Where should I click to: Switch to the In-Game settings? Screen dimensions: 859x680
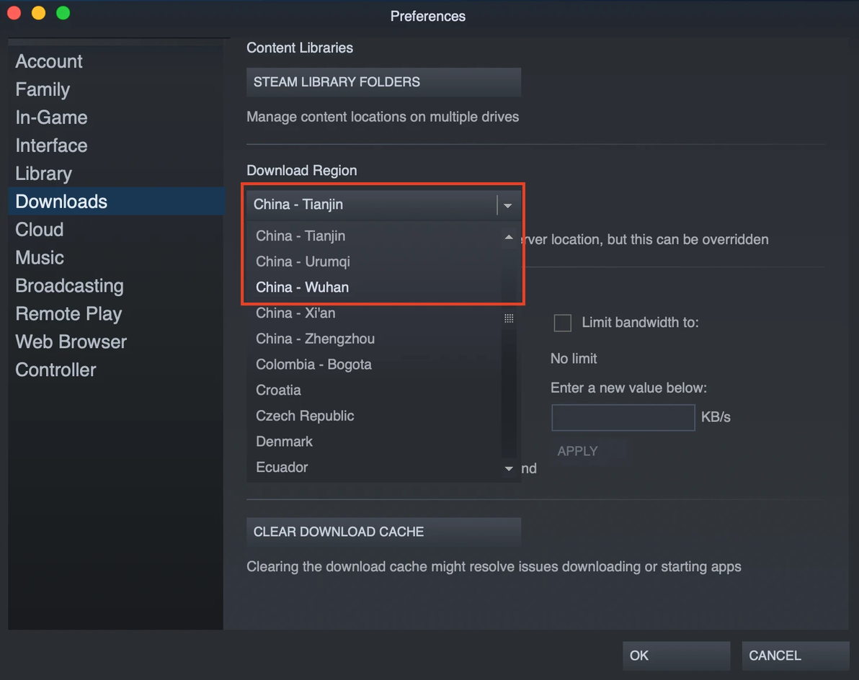51,117
